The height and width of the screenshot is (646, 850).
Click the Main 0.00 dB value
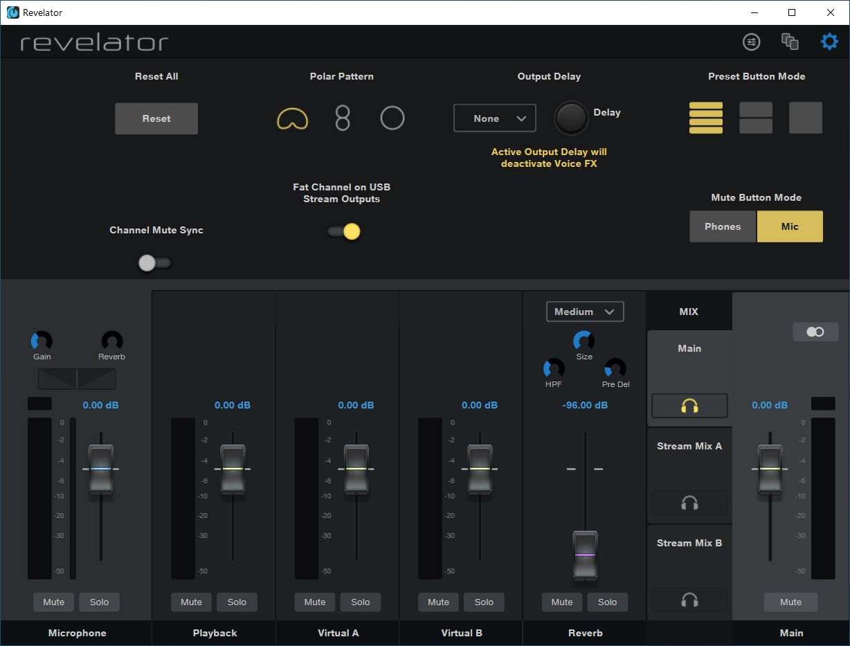[770, 405]
